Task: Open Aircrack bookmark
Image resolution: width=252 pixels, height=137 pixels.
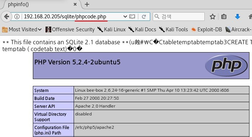Action: tap(238, 29)
